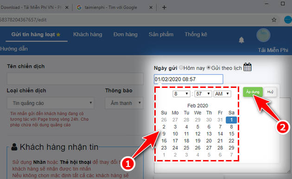The width and height of the screenshot is (292, 179).
Task: Pick date 18 in the calendar
Action: (x=186, y=141)
